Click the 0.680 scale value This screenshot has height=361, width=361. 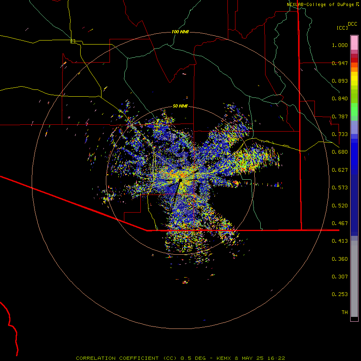[x=340, y=152]
